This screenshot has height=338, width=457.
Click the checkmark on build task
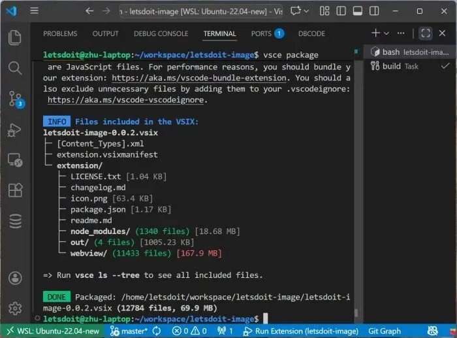pyautogui.click(x=445, y=66)
